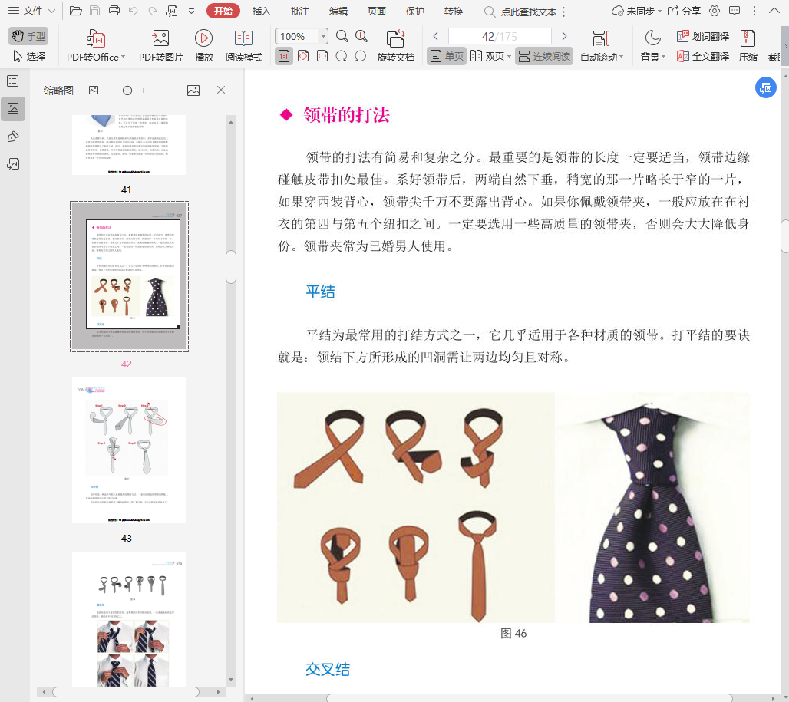The height and width of the screenshot is (702, 789).
Task: Open the 100% zoom level dropdown
Action: 322,37
